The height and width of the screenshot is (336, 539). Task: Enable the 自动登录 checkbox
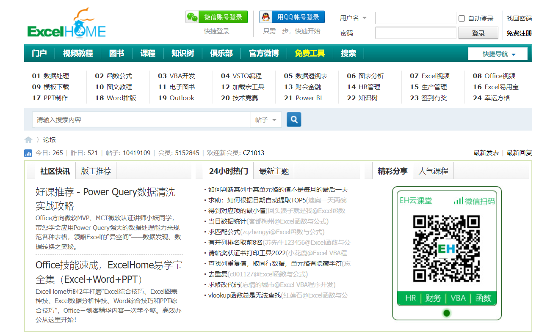click(462, 18)
